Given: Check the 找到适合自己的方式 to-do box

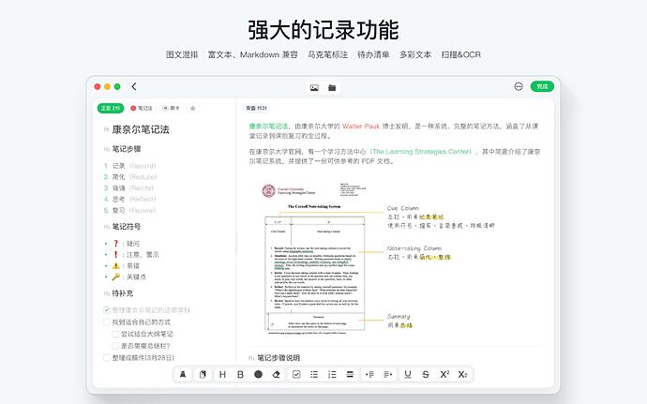Looking at the screenshot, I should (107, 322).
